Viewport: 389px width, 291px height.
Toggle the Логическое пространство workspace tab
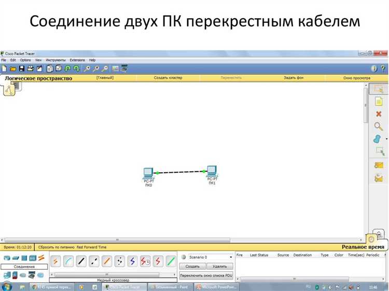pos(38,78)
